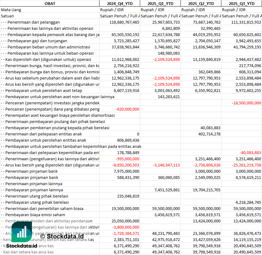262x255 pixels.
Task: Select Penerimaan pembayaran piutang pihak berelasi label
Action: tap(55, 121)
